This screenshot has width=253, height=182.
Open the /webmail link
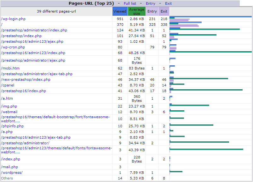click(9, 112)
